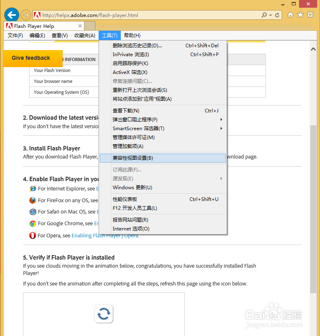Open the Tools gear icon
320x336 pixels.
(x=310, y=15)
